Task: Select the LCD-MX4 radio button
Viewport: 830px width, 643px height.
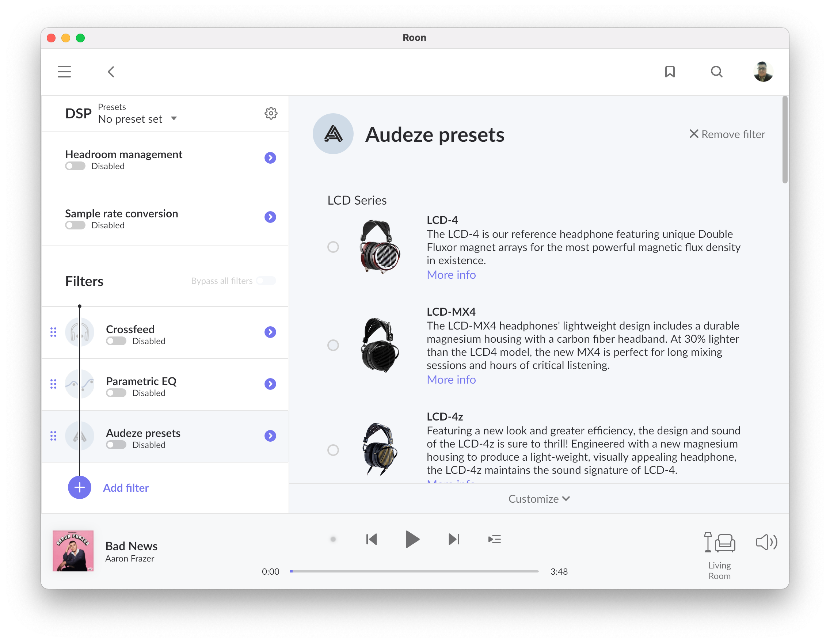Action: click(x=333, y=345)
